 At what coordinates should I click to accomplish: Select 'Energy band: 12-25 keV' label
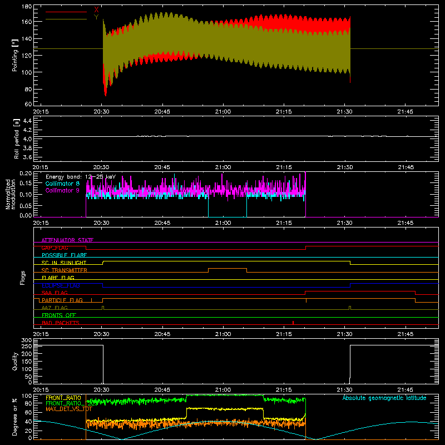coord(81,177)
